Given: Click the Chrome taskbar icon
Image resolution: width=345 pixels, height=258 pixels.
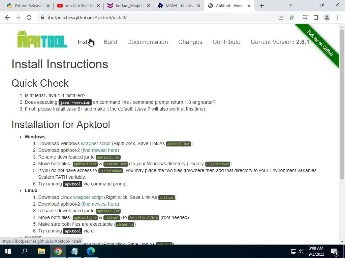Looking at the screenshot, I should point(58,251).
